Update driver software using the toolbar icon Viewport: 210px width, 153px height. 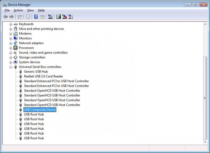59,17
